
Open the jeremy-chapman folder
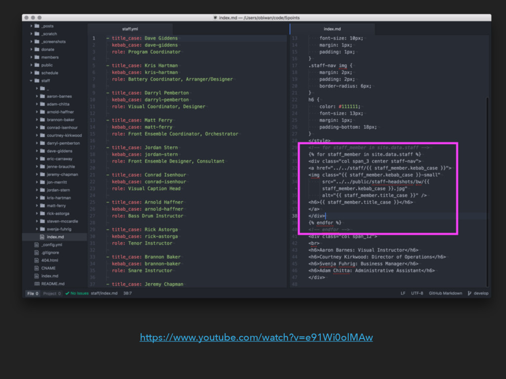click(x=62, y=174)
